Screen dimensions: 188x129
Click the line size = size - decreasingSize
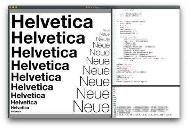136,41
